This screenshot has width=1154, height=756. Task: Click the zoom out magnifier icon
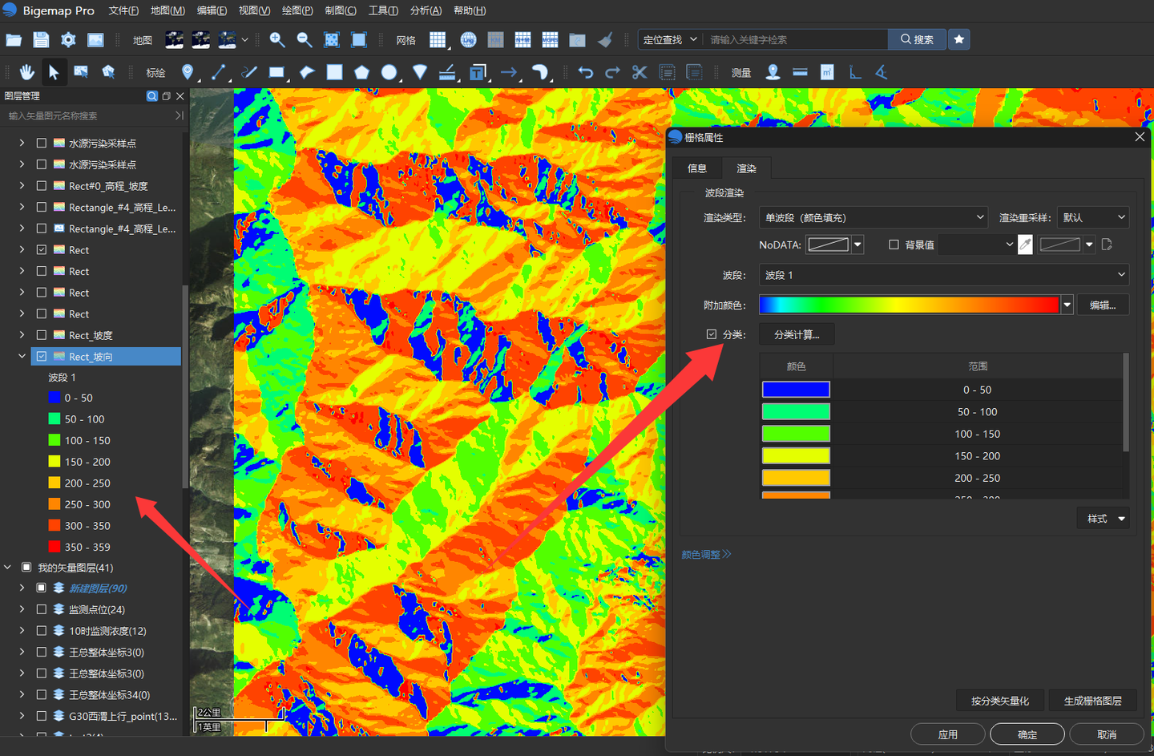point(305,39)
